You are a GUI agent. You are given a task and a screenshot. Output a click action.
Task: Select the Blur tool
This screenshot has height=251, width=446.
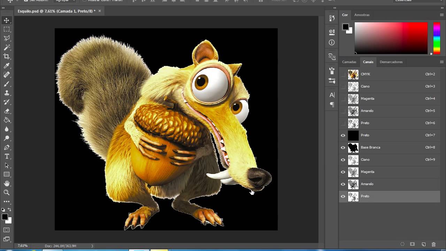coord(7,129)
